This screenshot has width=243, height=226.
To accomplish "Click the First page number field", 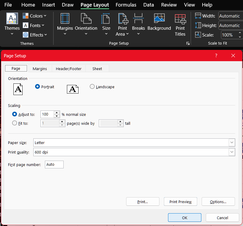I will 54,165.
